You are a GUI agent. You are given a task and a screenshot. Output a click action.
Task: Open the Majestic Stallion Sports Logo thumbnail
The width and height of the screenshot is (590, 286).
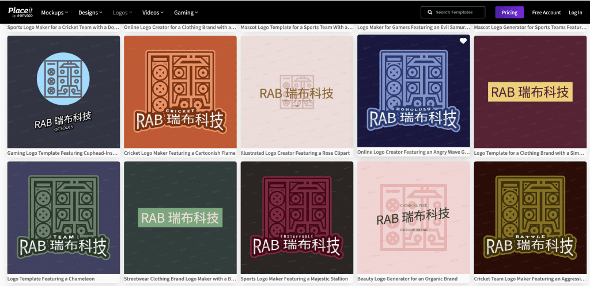click(x=297, y=217)
